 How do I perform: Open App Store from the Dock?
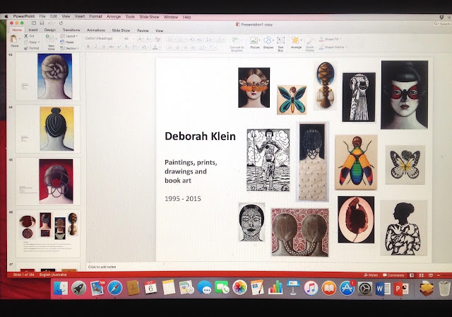(347, 288)
